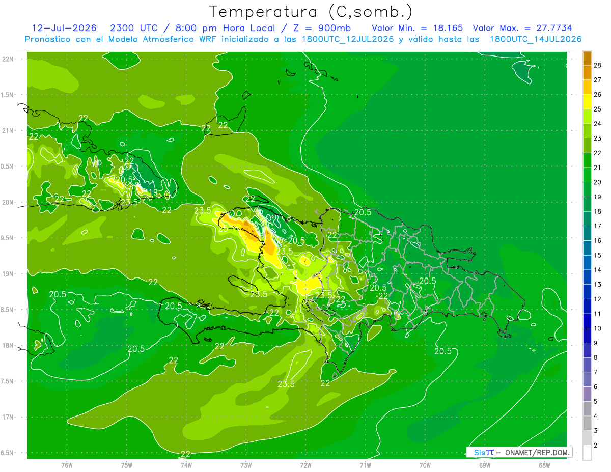611x472 pixels.
Task: Click the 72W longitude axis label
Action: point(305,465)
